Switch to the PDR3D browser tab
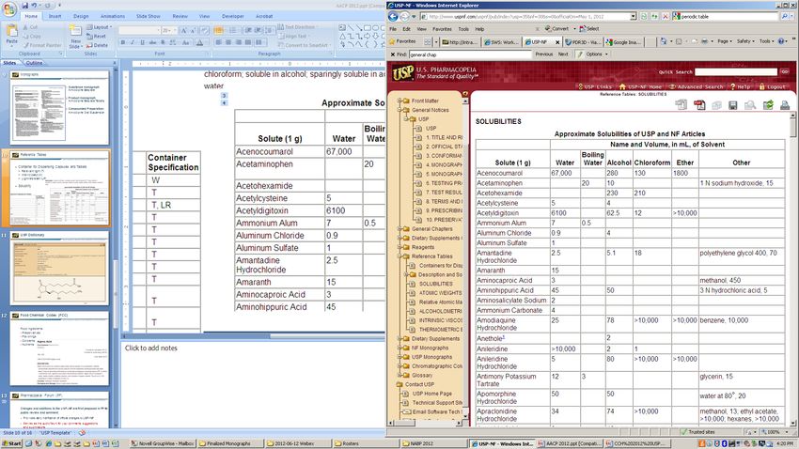 point(583,42)
